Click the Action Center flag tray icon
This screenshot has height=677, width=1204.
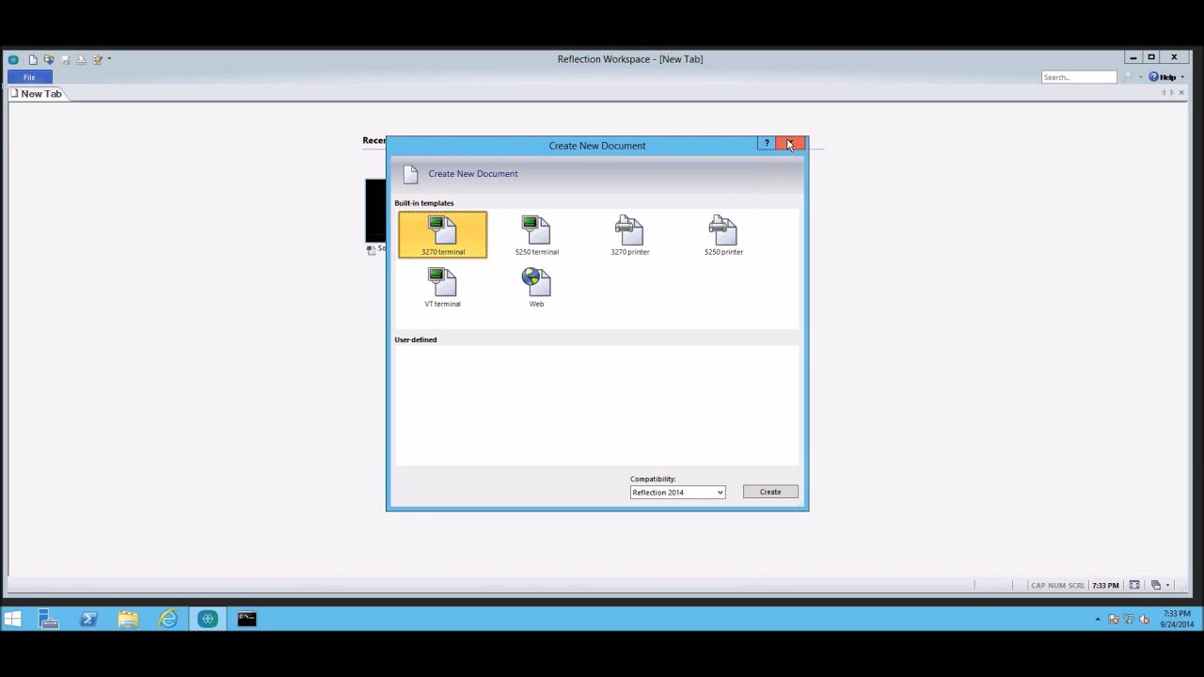point(1114,620)
